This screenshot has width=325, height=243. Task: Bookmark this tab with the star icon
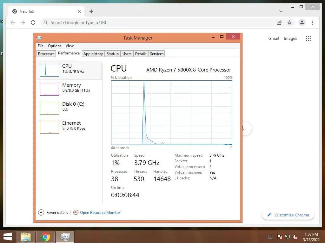pos(289,22)
